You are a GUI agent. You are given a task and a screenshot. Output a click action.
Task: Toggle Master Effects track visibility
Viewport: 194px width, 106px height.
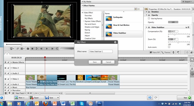(5, 62)
